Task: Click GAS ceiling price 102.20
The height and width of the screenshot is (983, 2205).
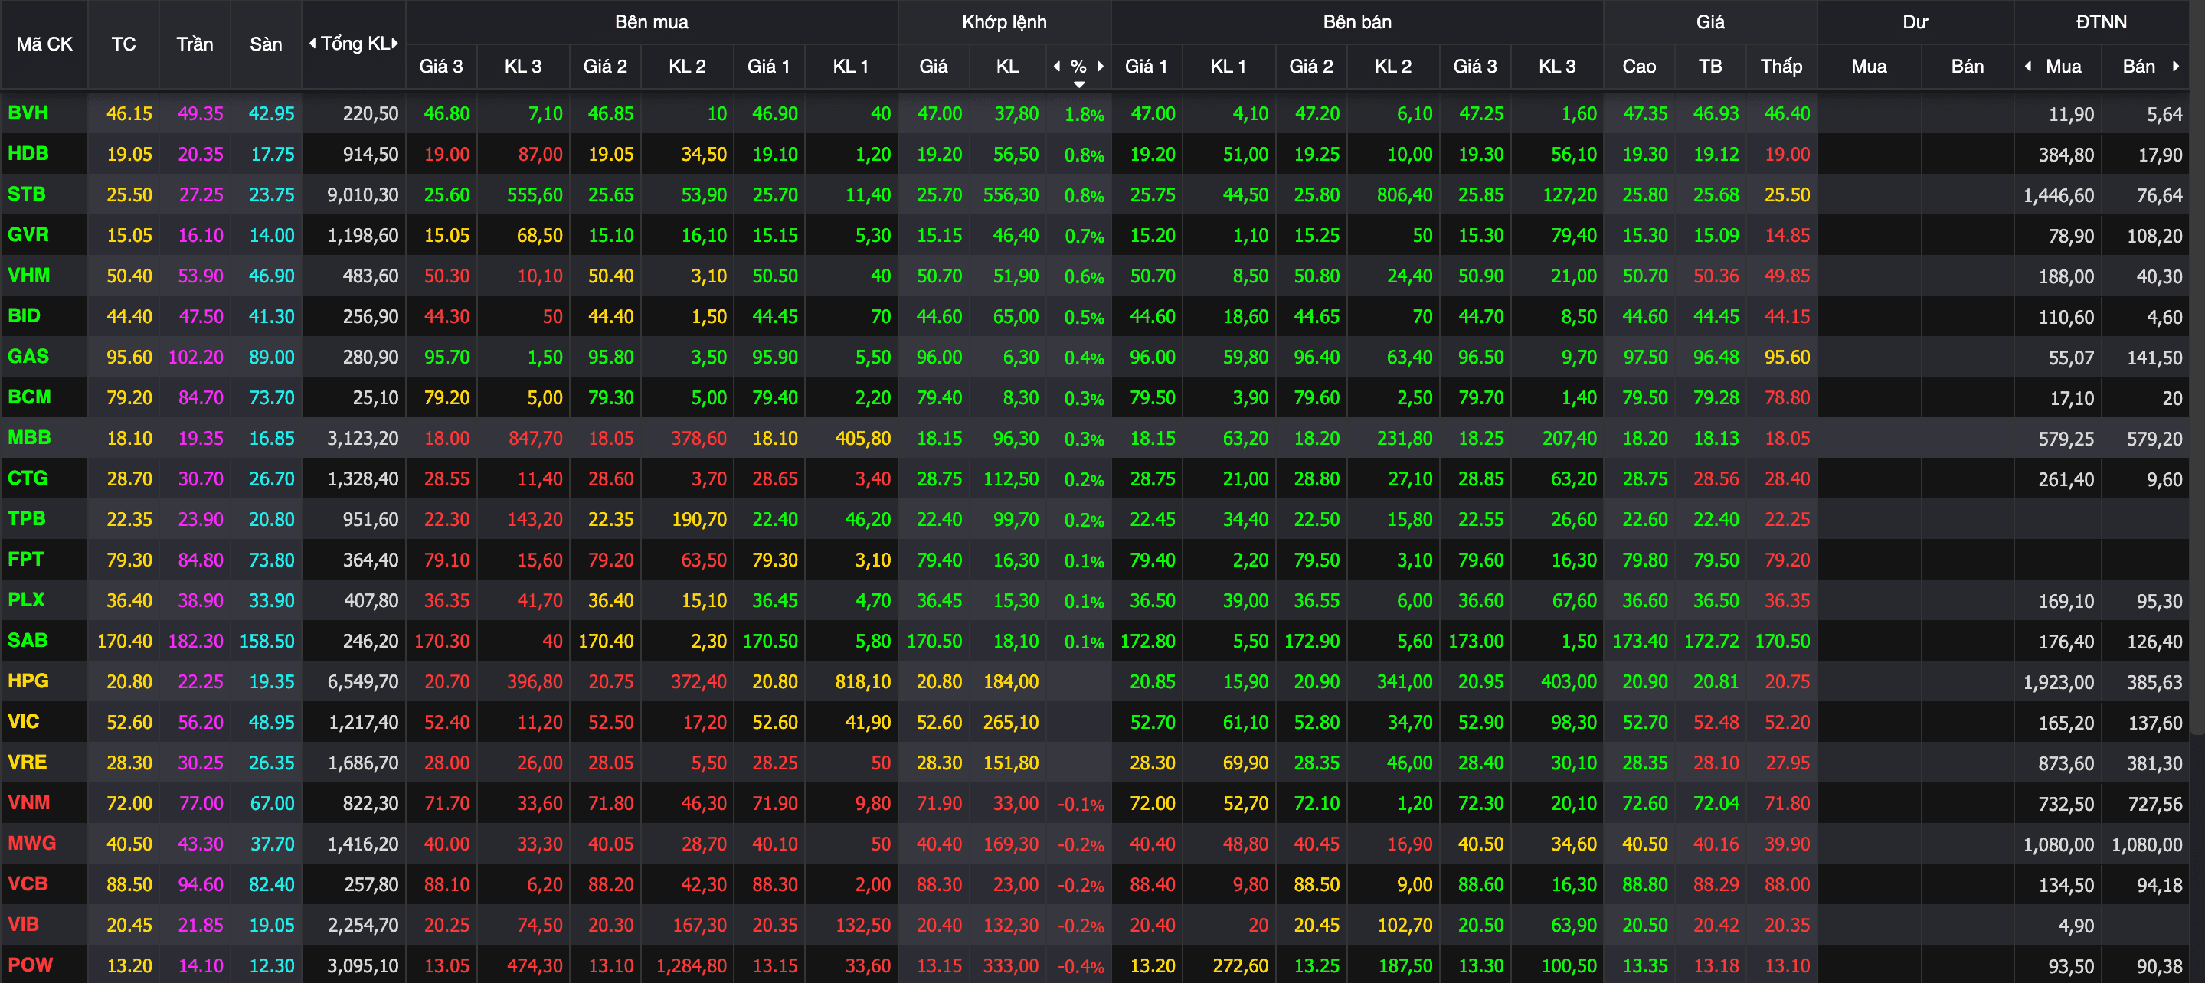Action: pos(196,358)
